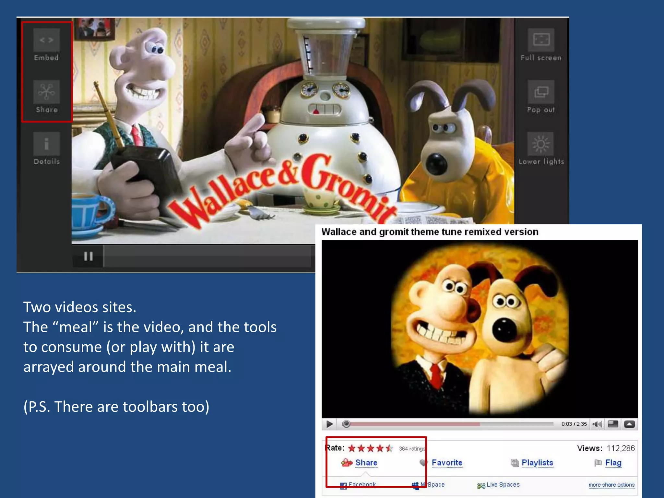Play the remixed theme tune video

coord(329,424)
